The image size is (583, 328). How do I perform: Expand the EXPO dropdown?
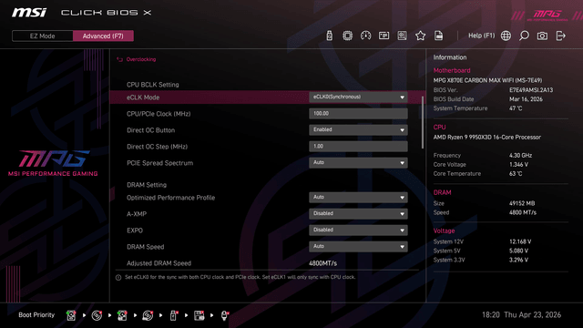coord(358,230)
